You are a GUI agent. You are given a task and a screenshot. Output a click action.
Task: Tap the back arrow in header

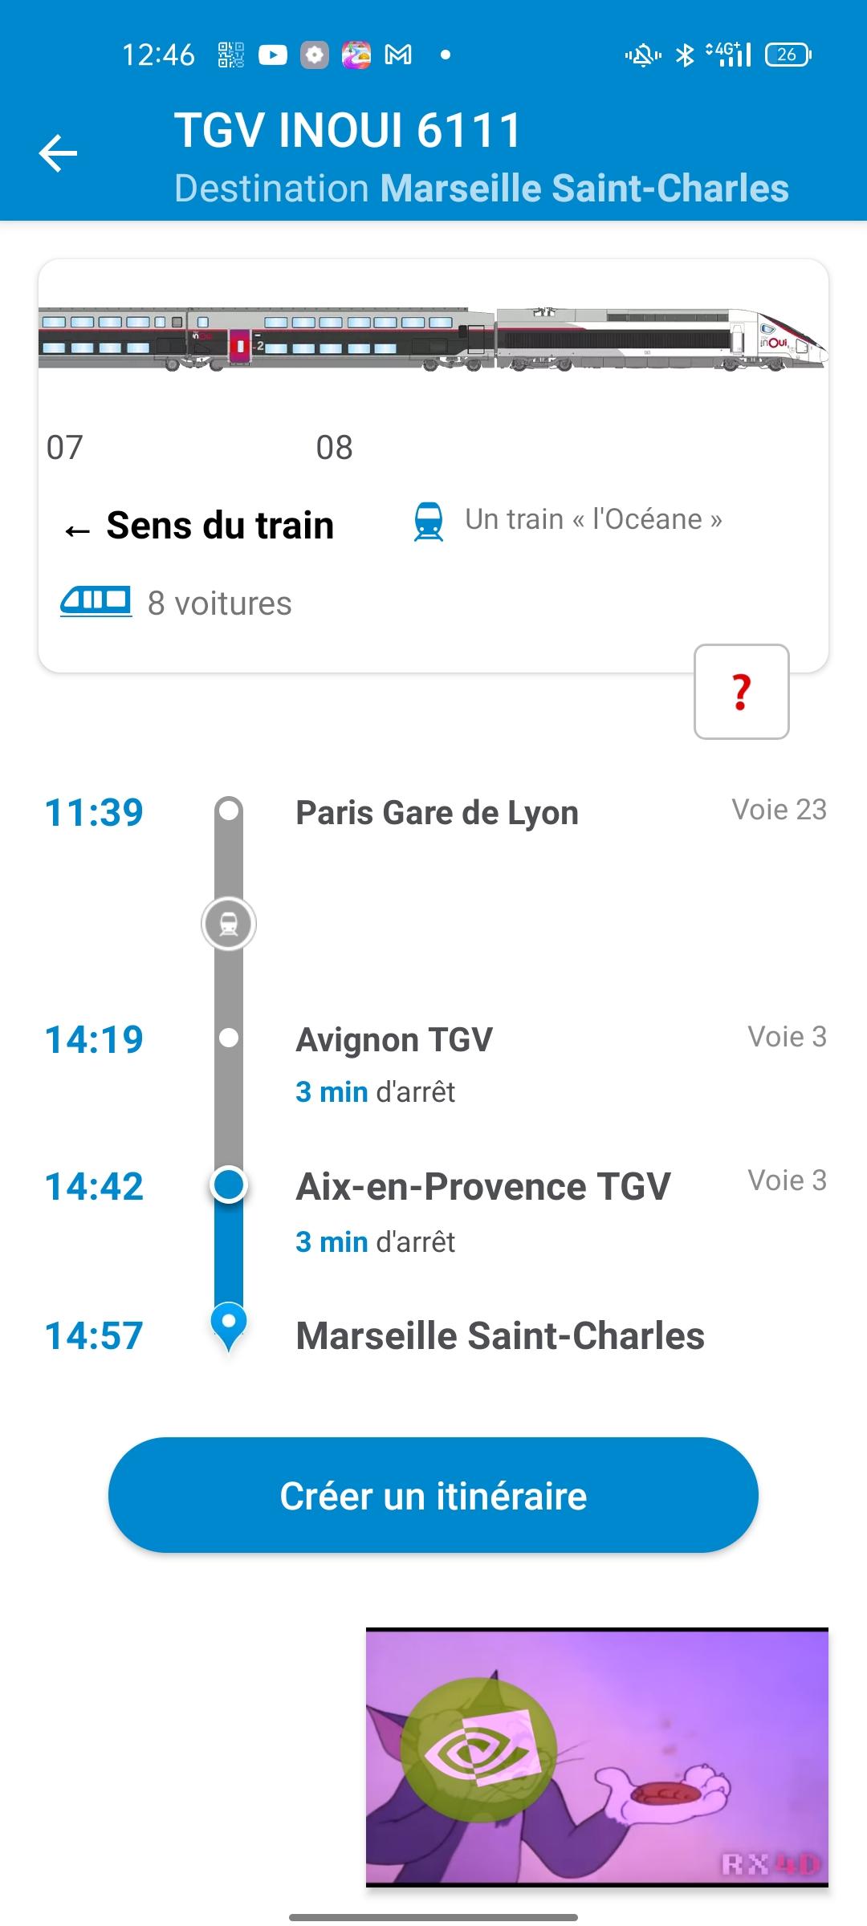[59, 153]
